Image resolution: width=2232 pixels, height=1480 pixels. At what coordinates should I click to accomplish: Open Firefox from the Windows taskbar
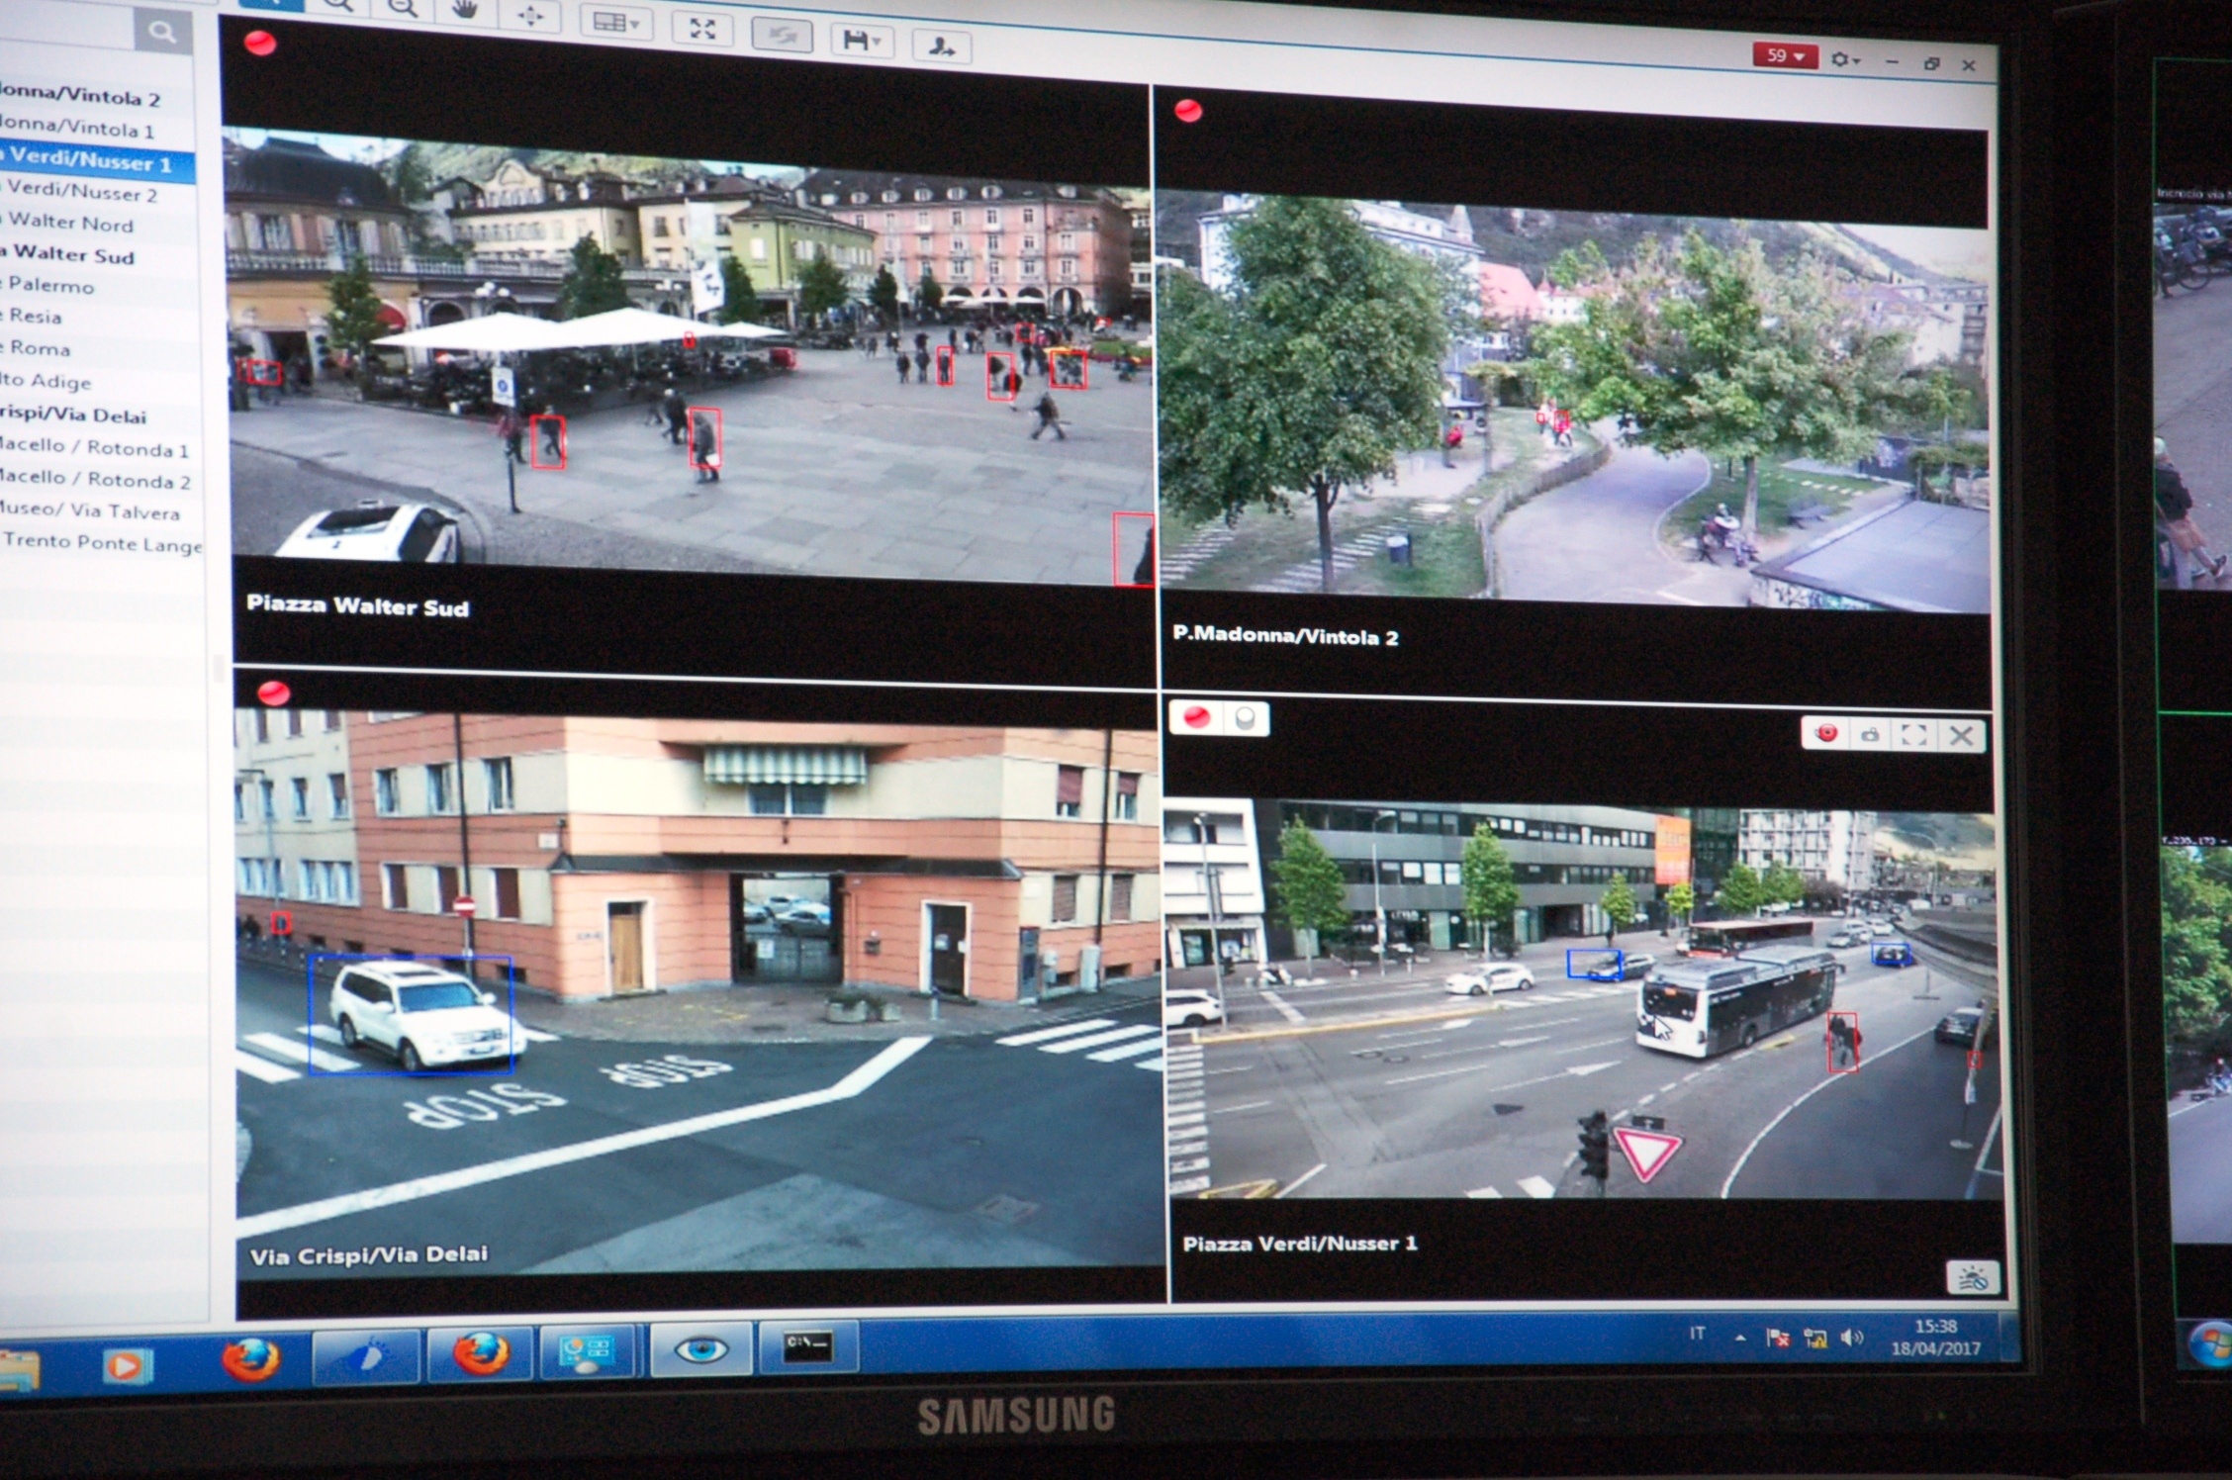[x=250, y=1358]
